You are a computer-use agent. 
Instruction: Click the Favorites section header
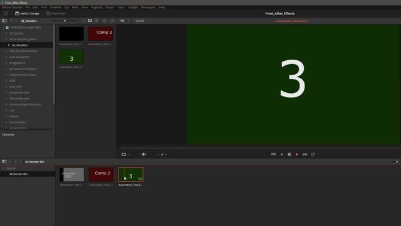coord(8,134)
